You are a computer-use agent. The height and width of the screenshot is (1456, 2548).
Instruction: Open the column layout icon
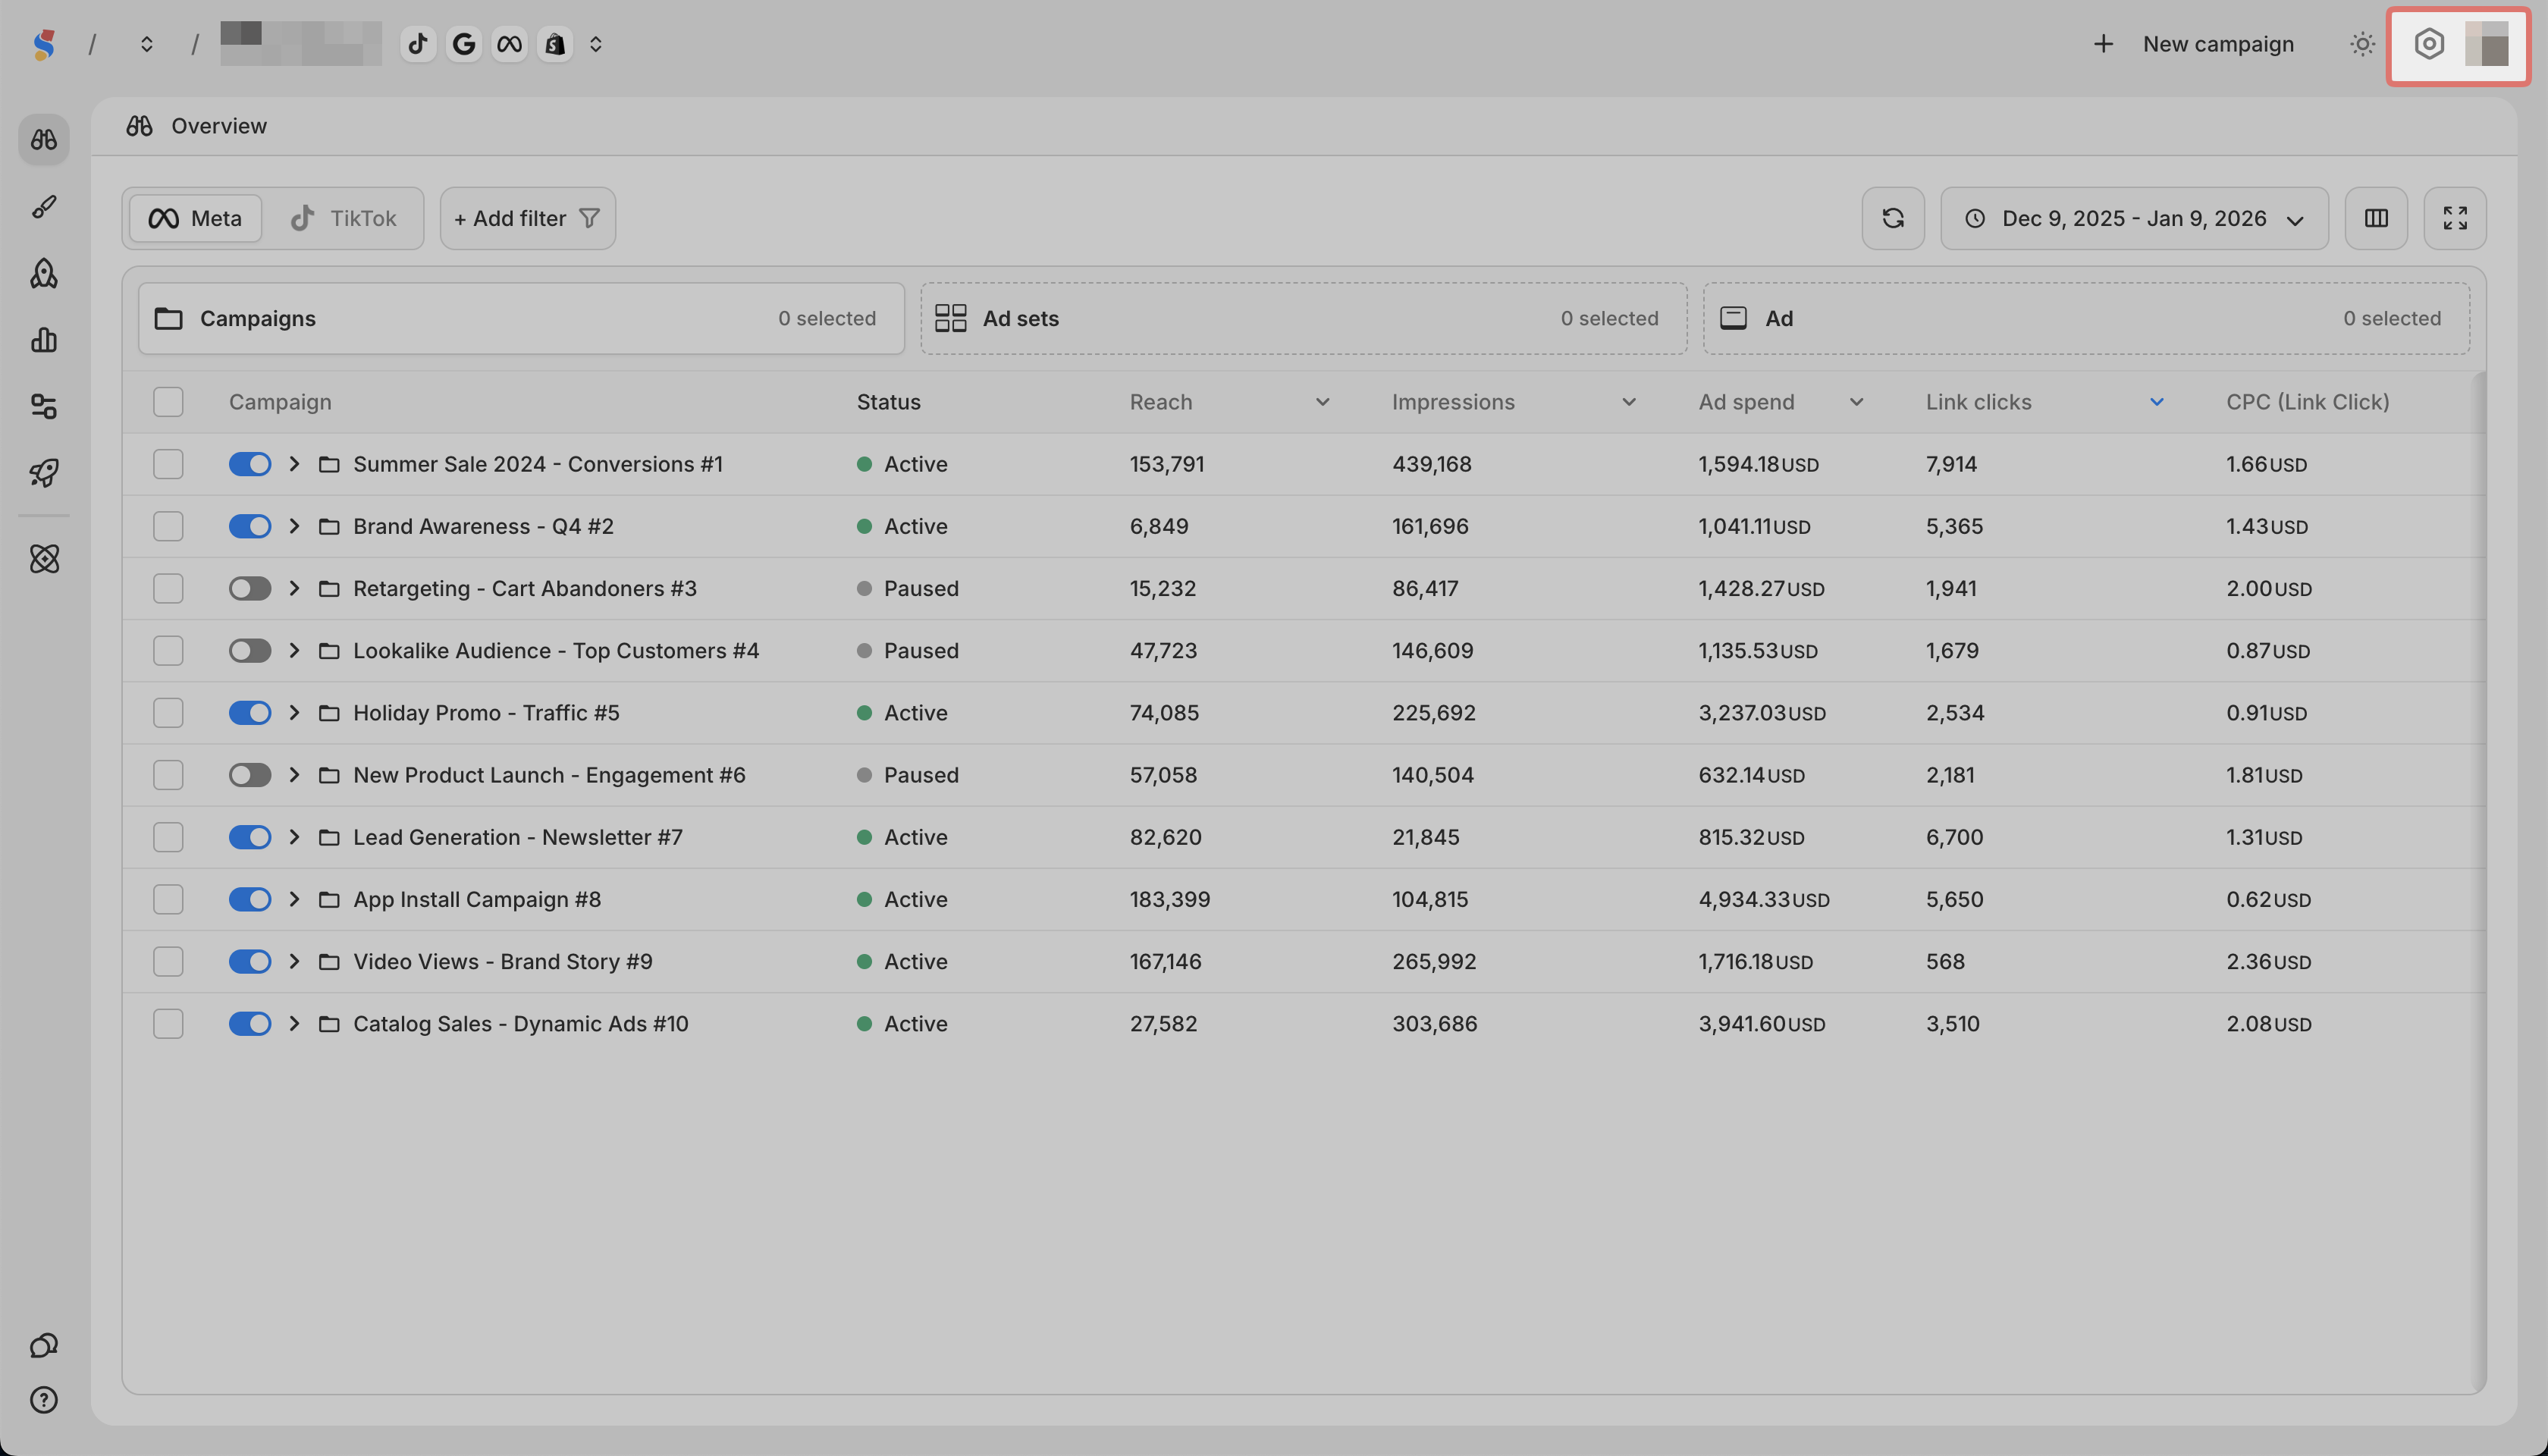[2376, 218]
